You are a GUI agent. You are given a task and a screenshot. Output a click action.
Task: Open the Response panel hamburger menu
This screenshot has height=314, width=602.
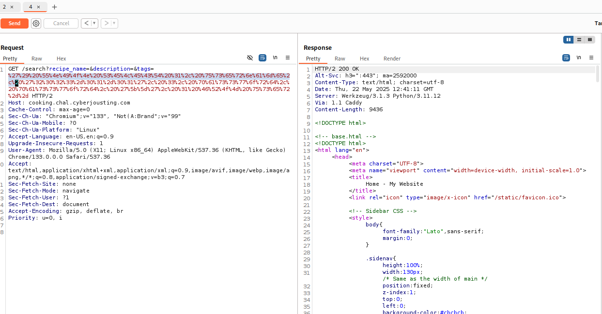[591, 58]
